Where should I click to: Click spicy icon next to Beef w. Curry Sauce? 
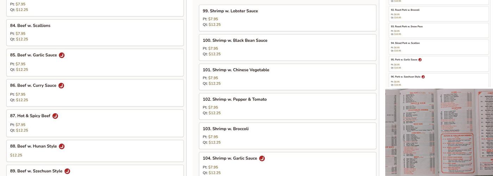click(61, 86)
